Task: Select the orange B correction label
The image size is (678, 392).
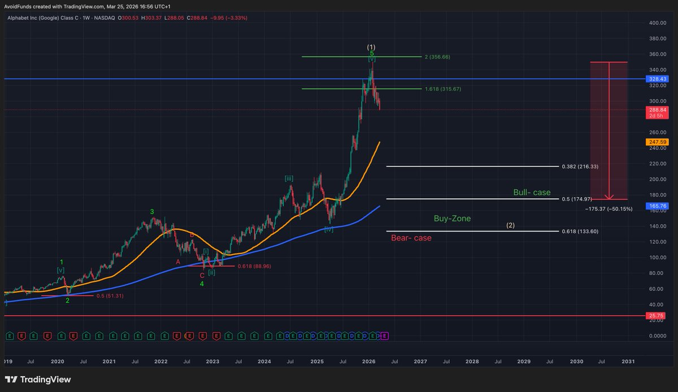Action: coord(192,234)
